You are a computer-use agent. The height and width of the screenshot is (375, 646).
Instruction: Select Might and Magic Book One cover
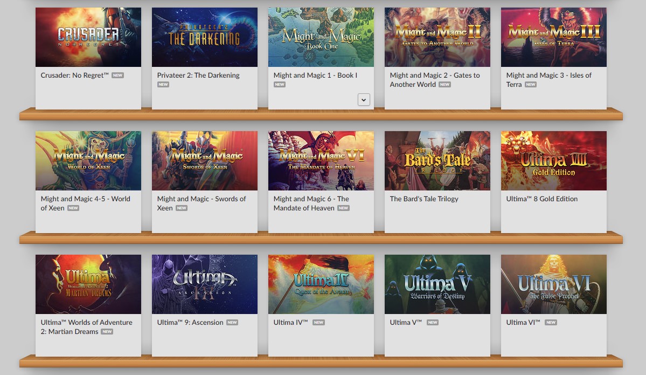tap(321, 37)
